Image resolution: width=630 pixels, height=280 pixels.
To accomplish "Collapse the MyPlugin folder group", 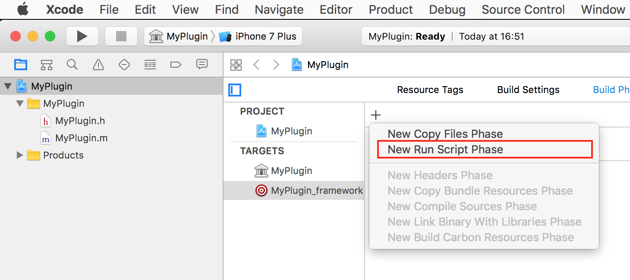I will point(19,104).
